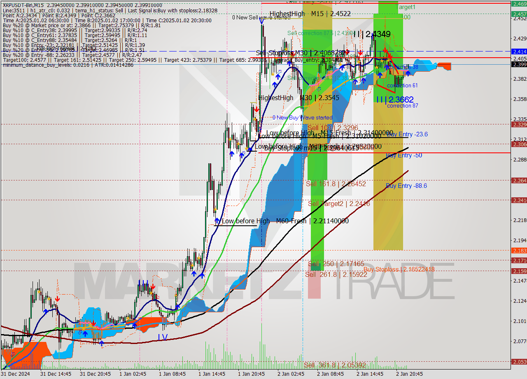Viewport: 527px width, 379px height.
Task: Click the red 2.329 price tag
Action: (x=519, y=124)
